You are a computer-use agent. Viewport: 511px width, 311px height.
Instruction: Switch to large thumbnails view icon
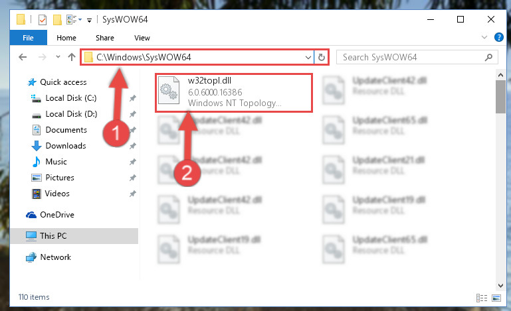tap(496, 298)
